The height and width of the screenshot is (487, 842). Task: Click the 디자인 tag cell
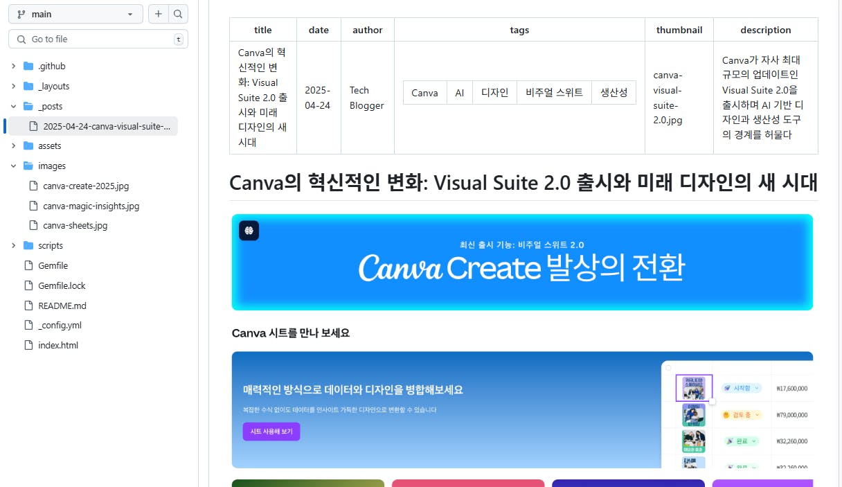495,93
